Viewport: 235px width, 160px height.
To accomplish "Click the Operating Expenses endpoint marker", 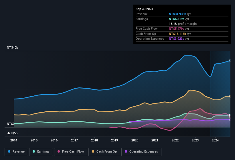I will (x=230, y=120).
